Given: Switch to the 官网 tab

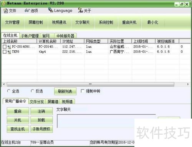Looking at the screenshot, I should point(47,36).
